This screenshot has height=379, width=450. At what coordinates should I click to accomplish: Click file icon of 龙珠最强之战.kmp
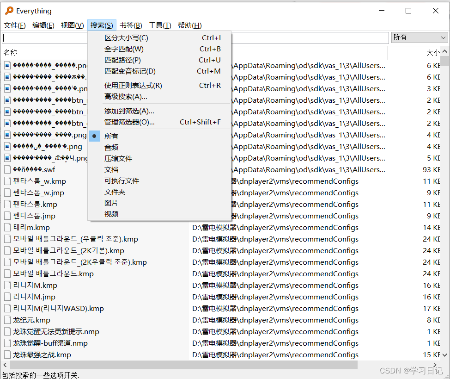point(7,354)
